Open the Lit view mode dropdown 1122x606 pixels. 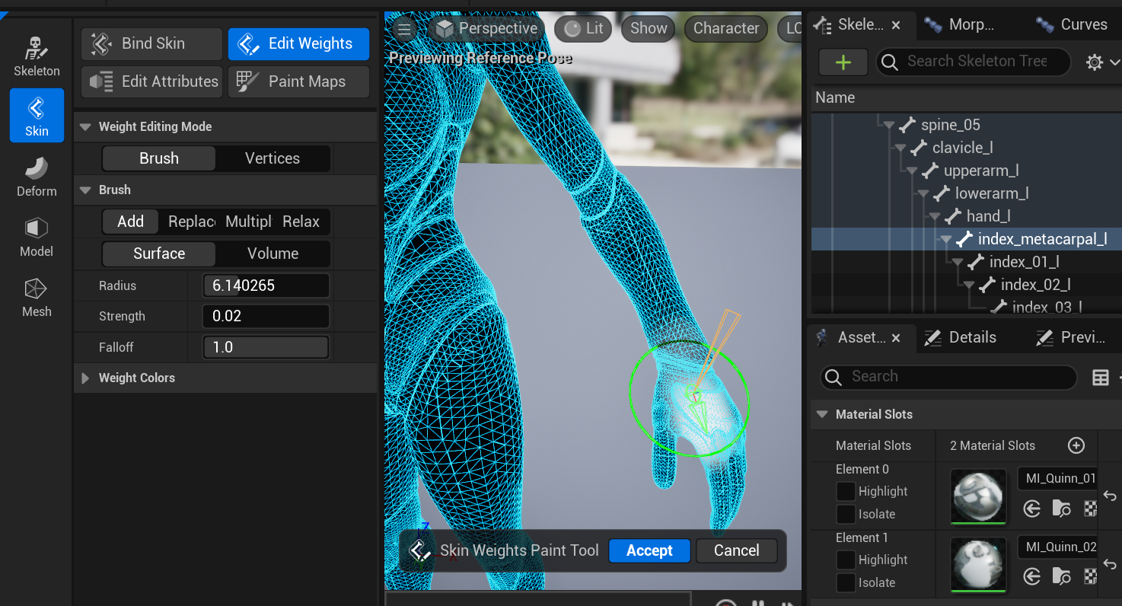point(583,29)
